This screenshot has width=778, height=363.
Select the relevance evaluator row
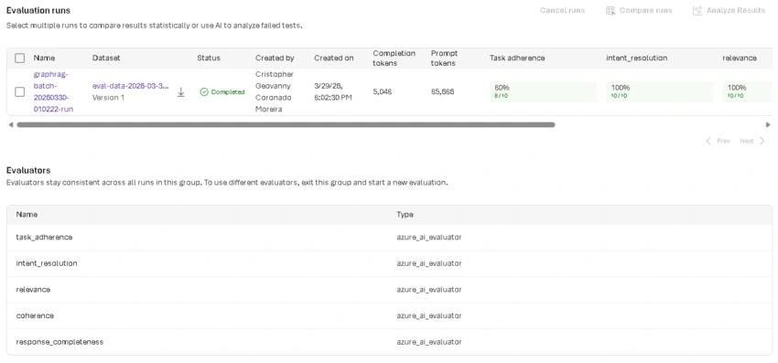point(390,290)
